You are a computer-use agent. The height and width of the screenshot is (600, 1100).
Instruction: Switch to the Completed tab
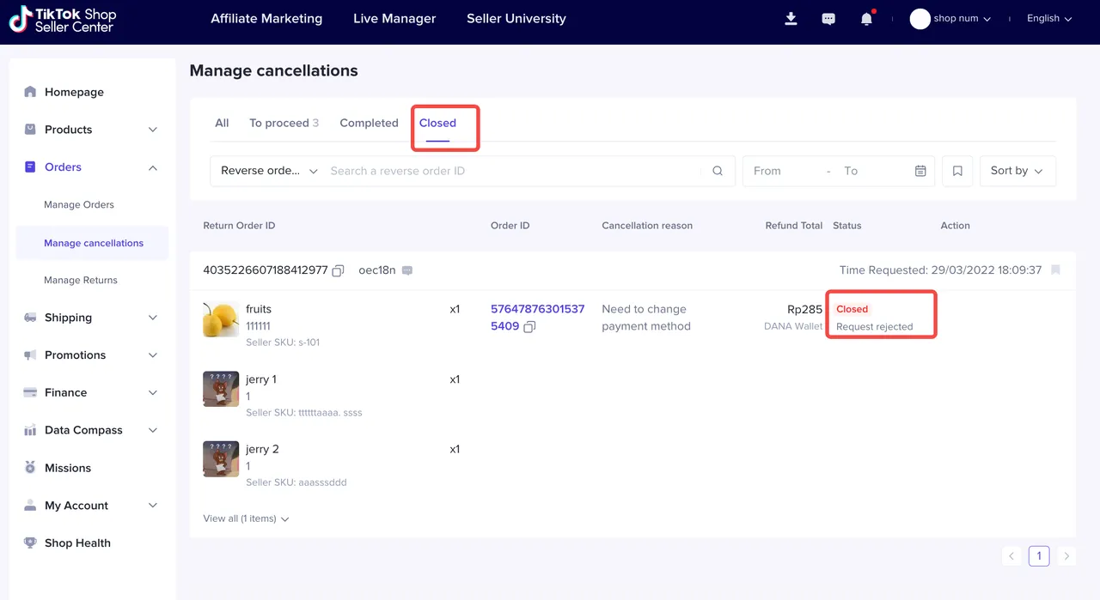click(369, 123)
